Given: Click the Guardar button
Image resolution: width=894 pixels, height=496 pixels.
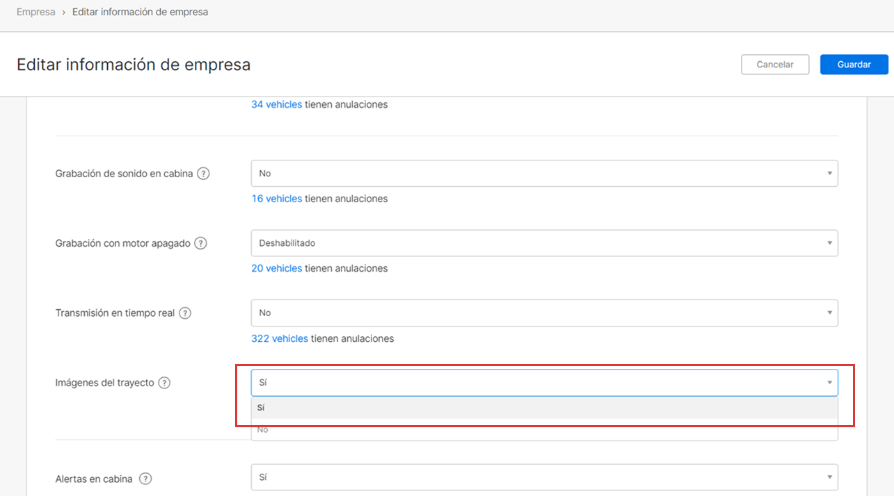Looking at the screenshot, I should click(x=854, y=65).
